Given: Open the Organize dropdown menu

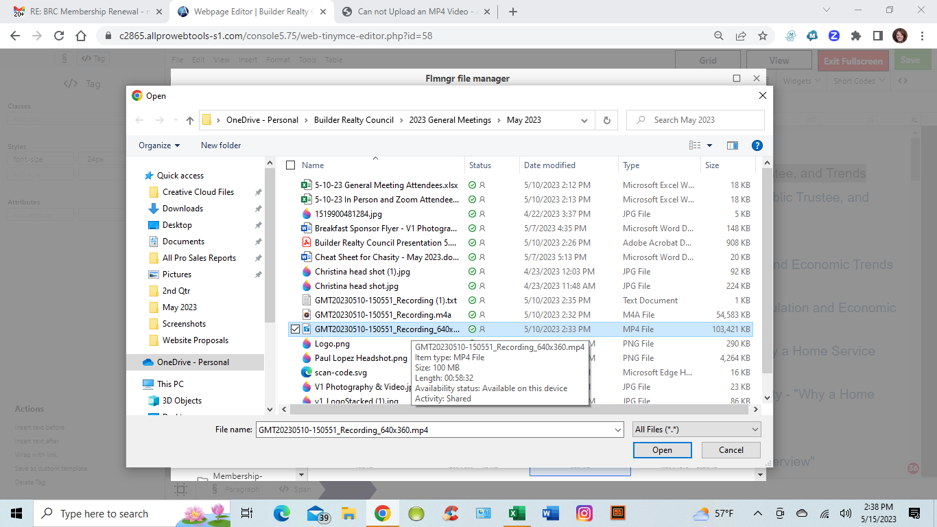Looking at the screenshot, I should 159,145.
